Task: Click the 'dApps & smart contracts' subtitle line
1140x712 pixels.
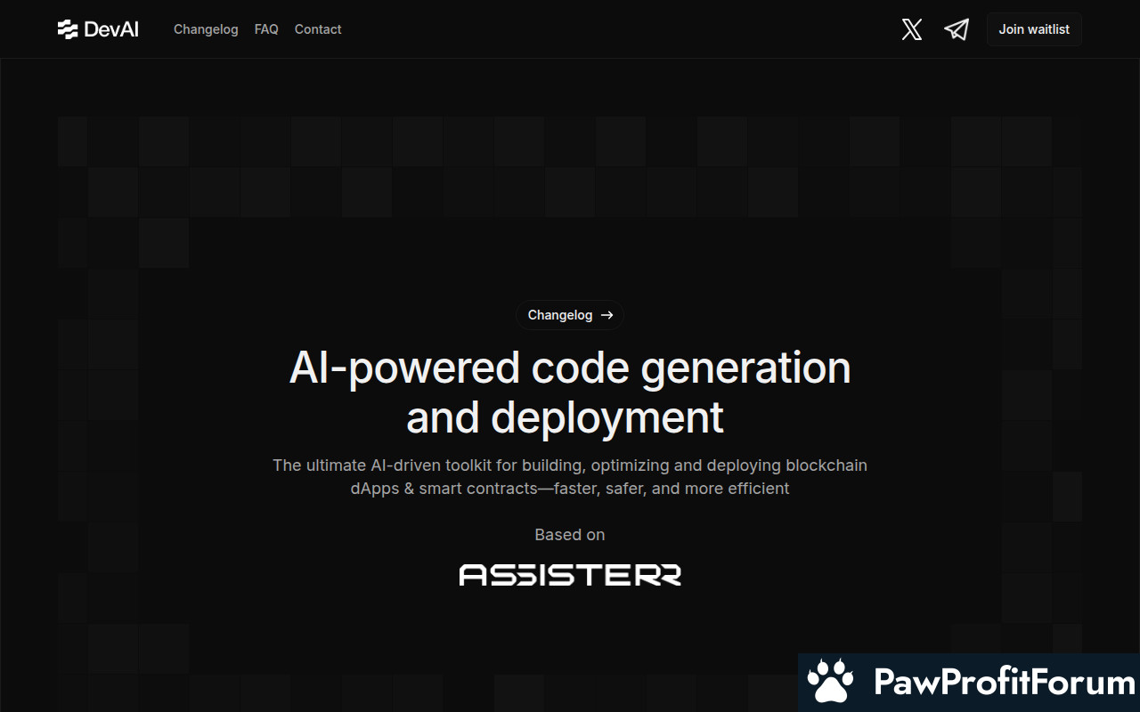Action: tap(570, 489)
